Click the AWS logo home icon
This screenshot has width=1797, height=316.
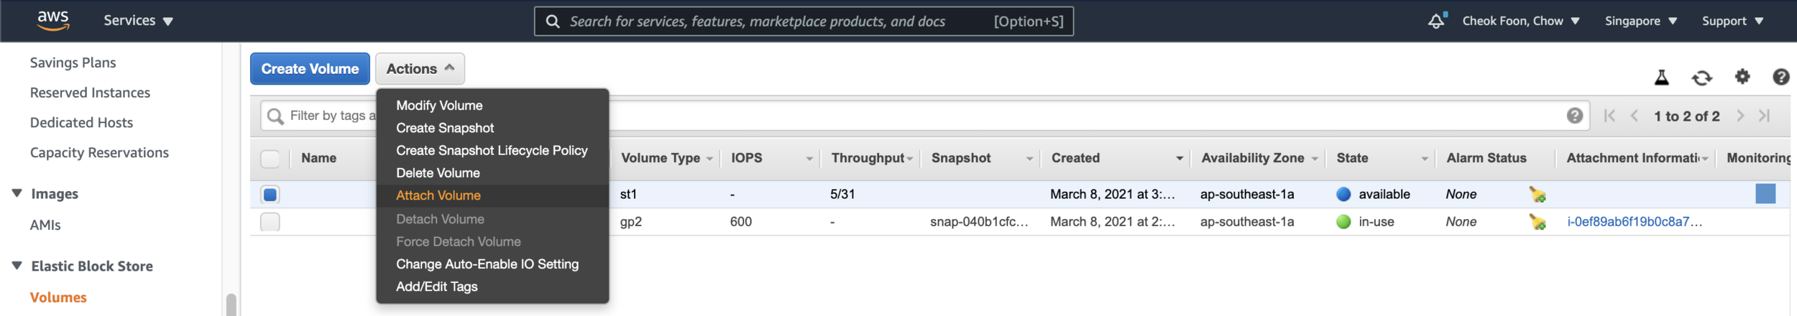pos(53,20)
